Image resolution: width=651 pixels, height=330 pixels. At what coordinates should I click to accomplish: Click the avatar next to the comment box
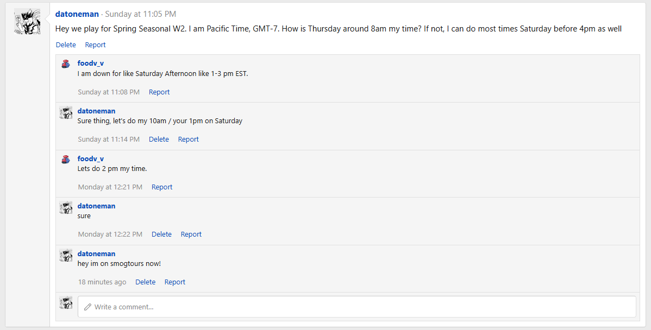pos(66,303)
